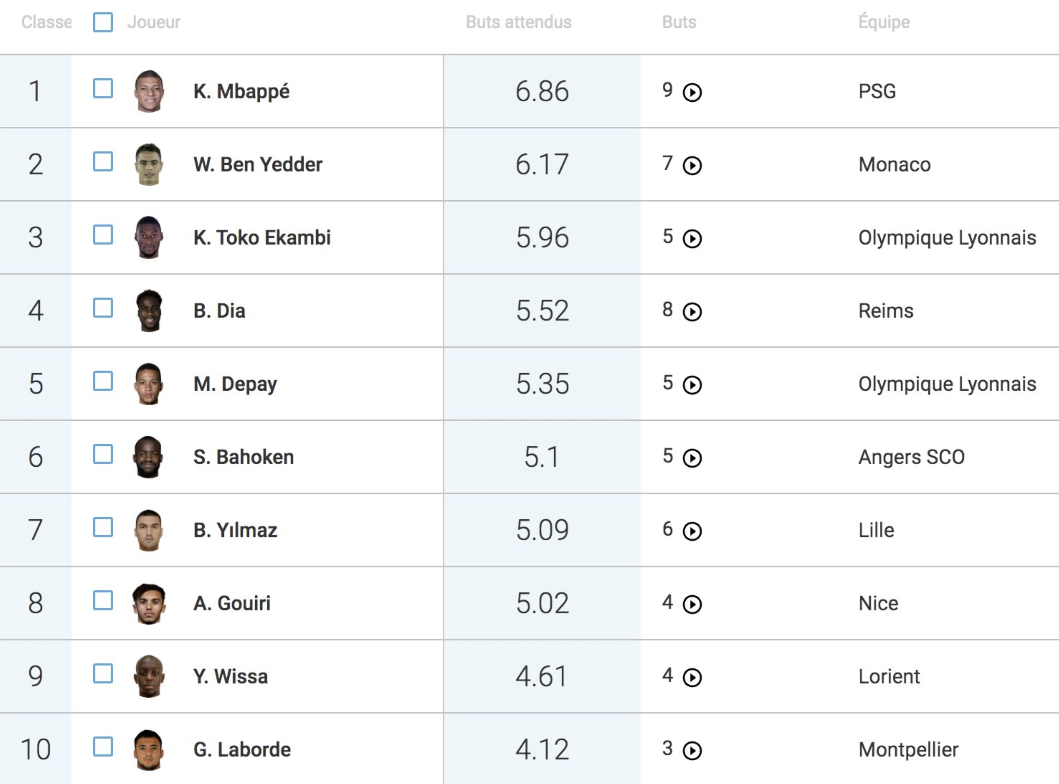The width and height of the screenshot is (1059, 784).
Task: Click M. Depay's face thumbnail
Action: (x=149, y=384)
